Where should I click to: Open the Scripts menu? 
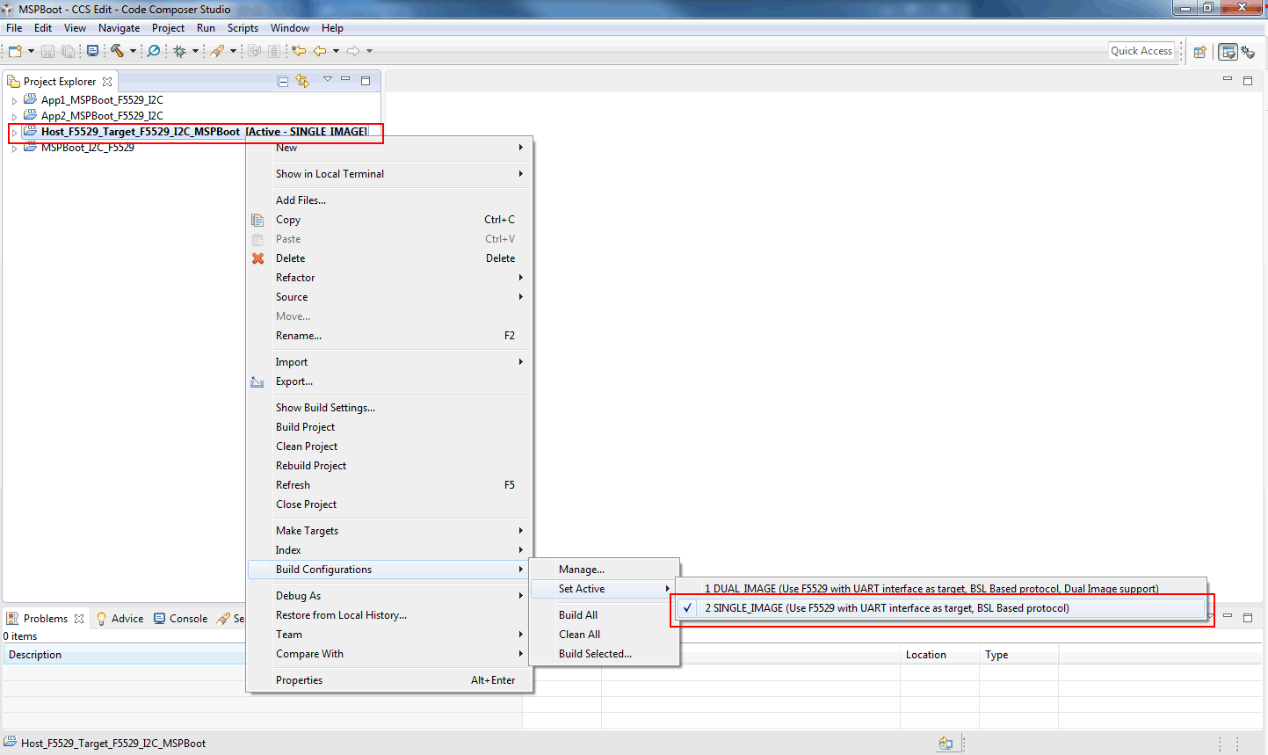243,28
